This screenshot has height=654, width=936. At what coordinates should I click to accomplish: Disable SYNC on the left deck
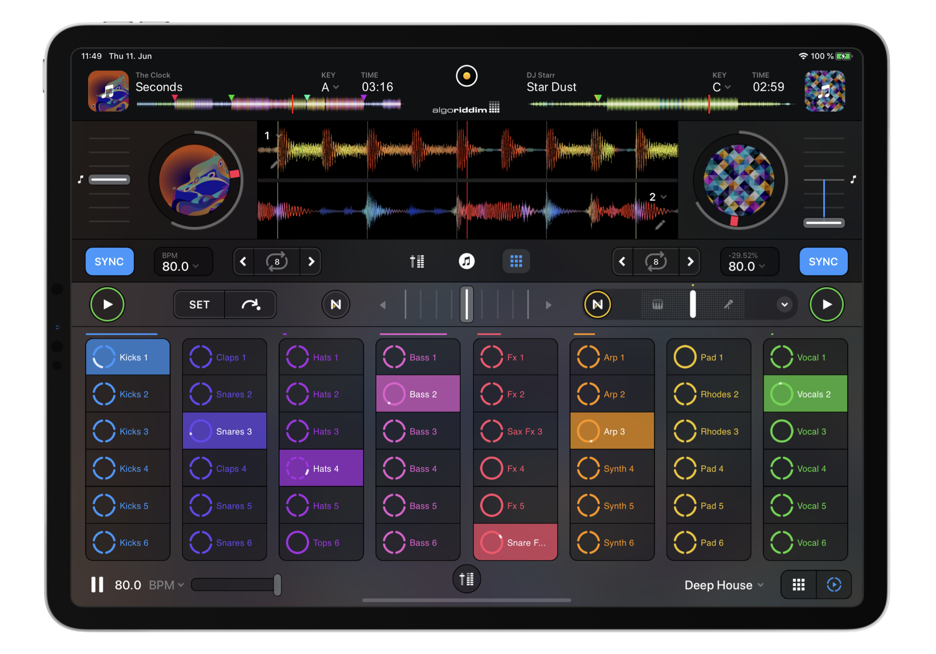[x=109, y=262]
